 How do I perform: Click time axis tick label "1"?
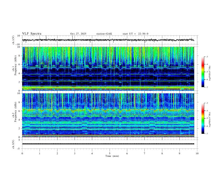40,153
